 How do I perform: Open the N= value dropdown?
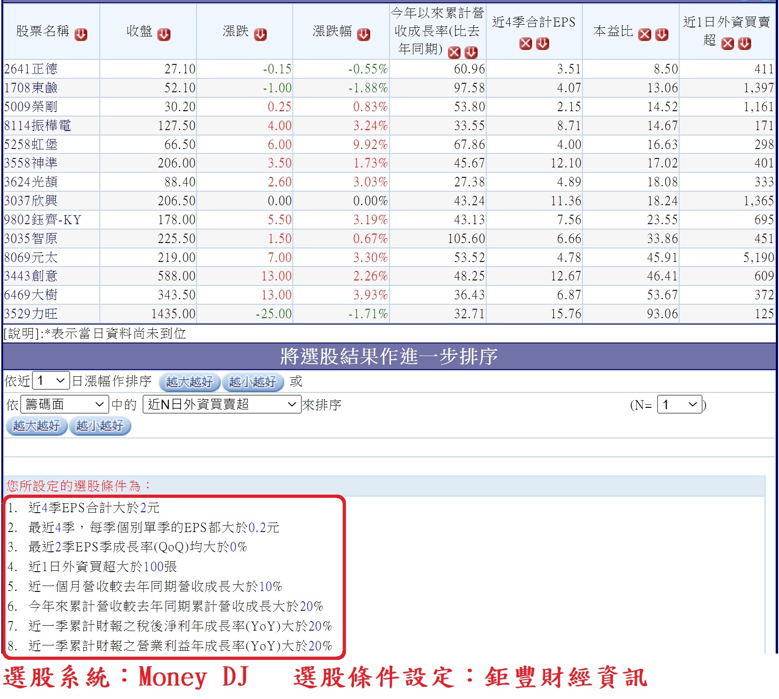pyautogui.click(x=679, y=405)
